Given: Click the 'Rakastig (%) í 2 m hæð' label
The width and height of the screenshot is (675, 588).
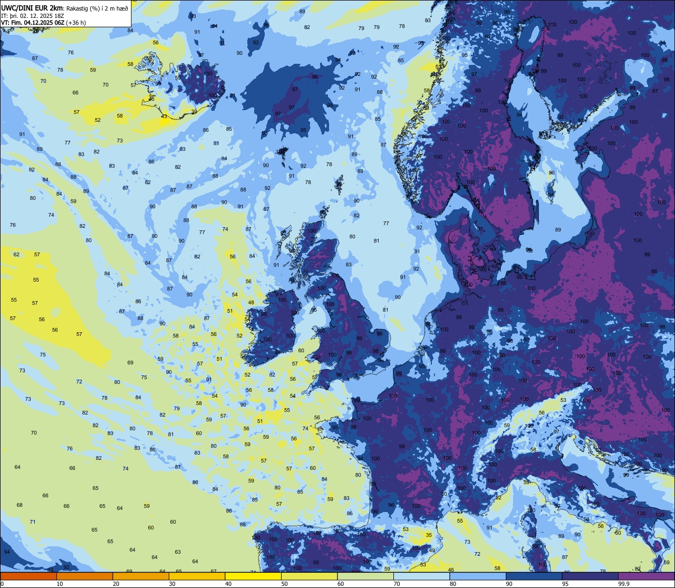Looking at the screenshot, I should [x=97, y=8].
